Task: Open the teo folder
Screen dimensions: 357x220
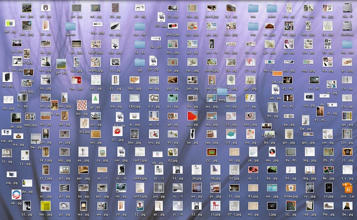Action: click(253, 26)
